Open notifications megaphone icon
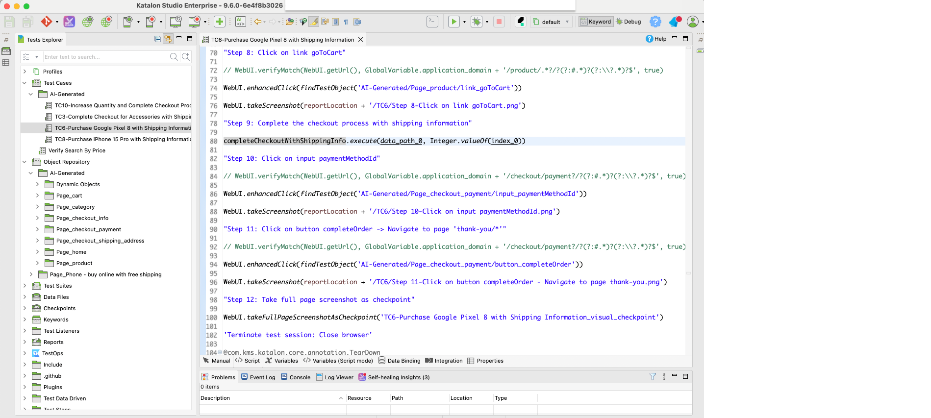The width and height of the screenshot is (931, 418). point(675,22)
